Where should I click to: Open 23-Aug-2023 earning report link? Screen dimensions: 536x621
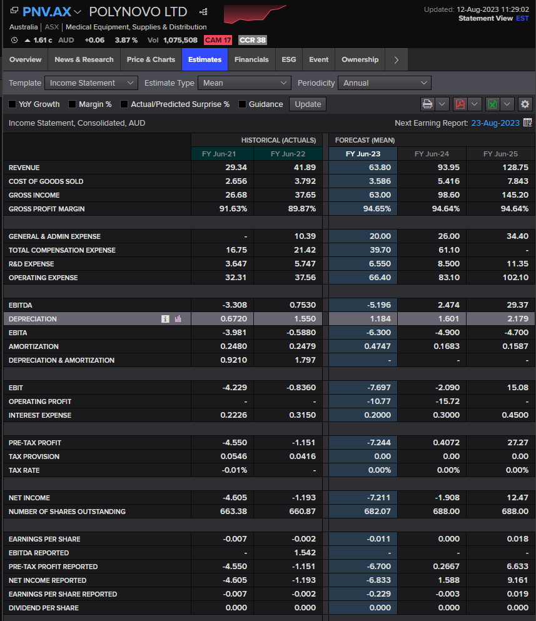495,123
